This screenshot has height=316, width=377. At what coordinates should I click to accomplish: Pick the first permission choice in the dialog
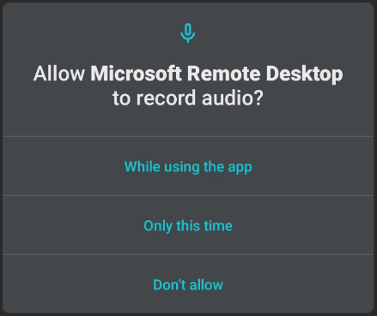click(188, 166)
